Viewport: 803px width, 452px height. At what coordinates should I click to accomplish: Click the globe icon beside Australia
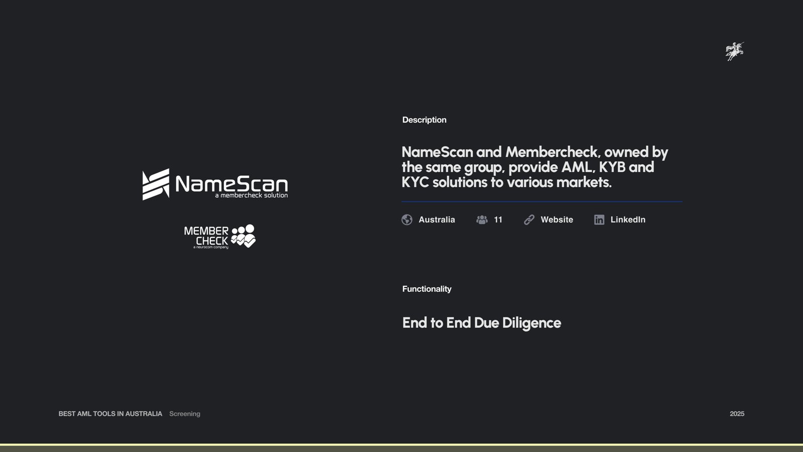click(407, 219)
